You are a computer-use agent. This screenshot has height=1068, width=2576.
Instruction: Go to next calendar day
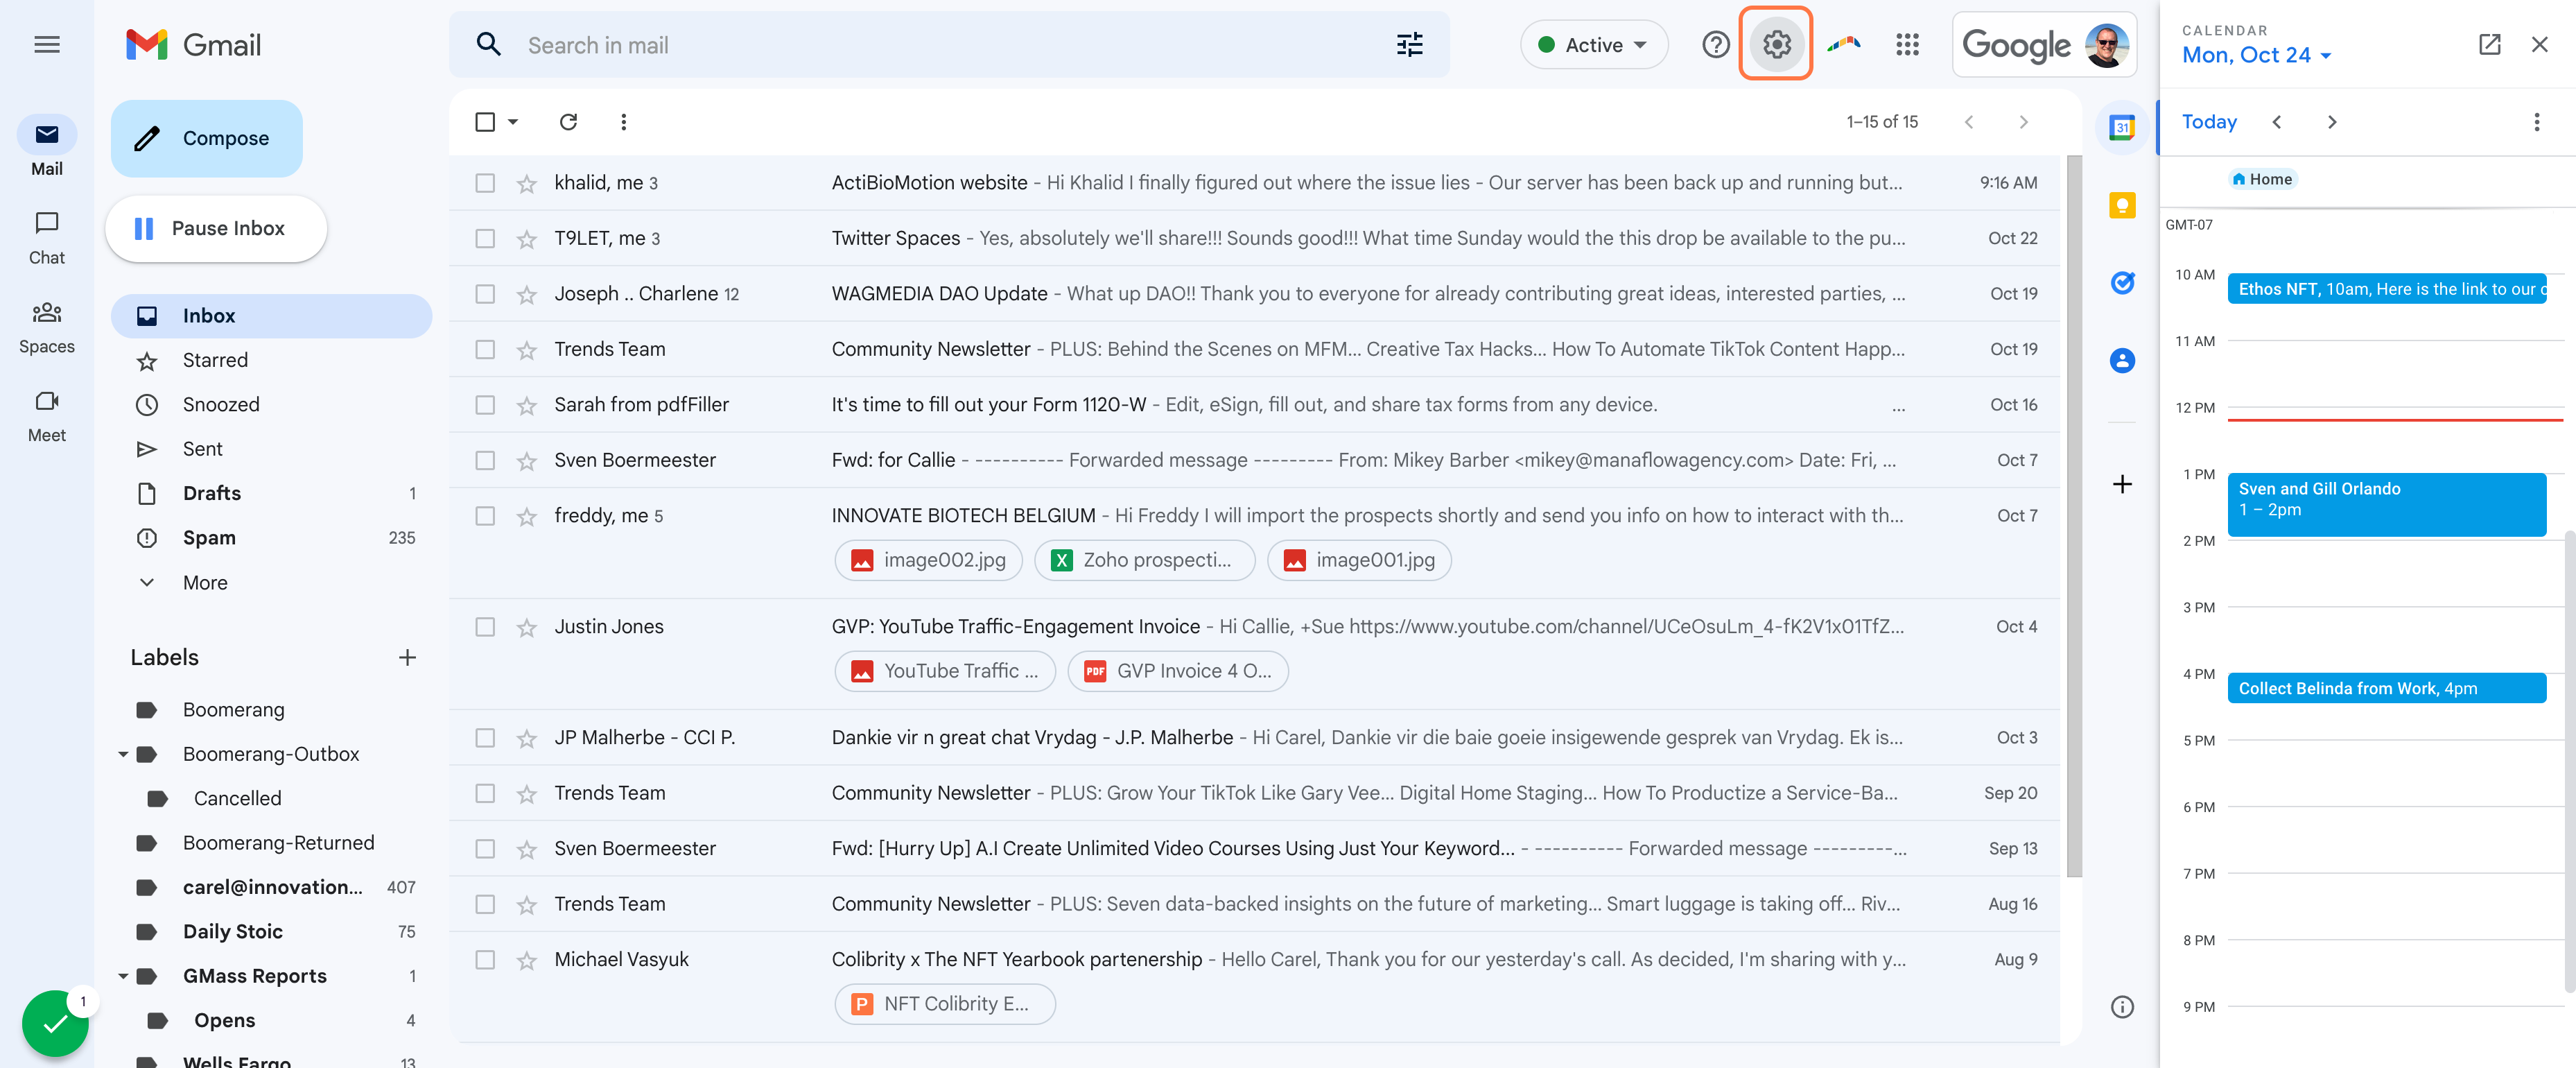tap(2331, 122)
